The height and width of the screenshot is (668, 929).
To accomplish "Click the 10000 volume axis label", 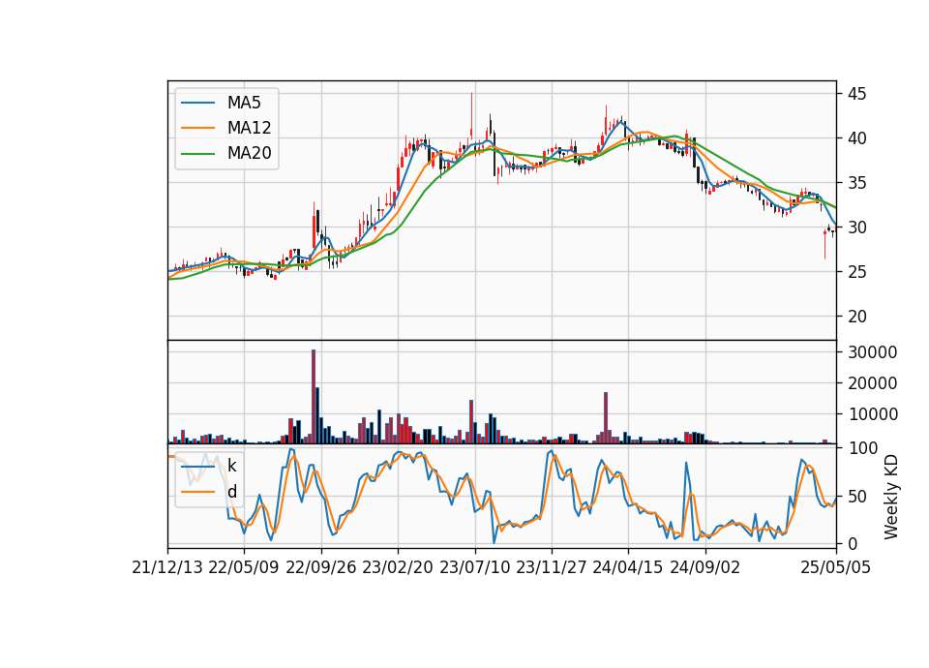I will pyautogui.click(x=873, y=414).
